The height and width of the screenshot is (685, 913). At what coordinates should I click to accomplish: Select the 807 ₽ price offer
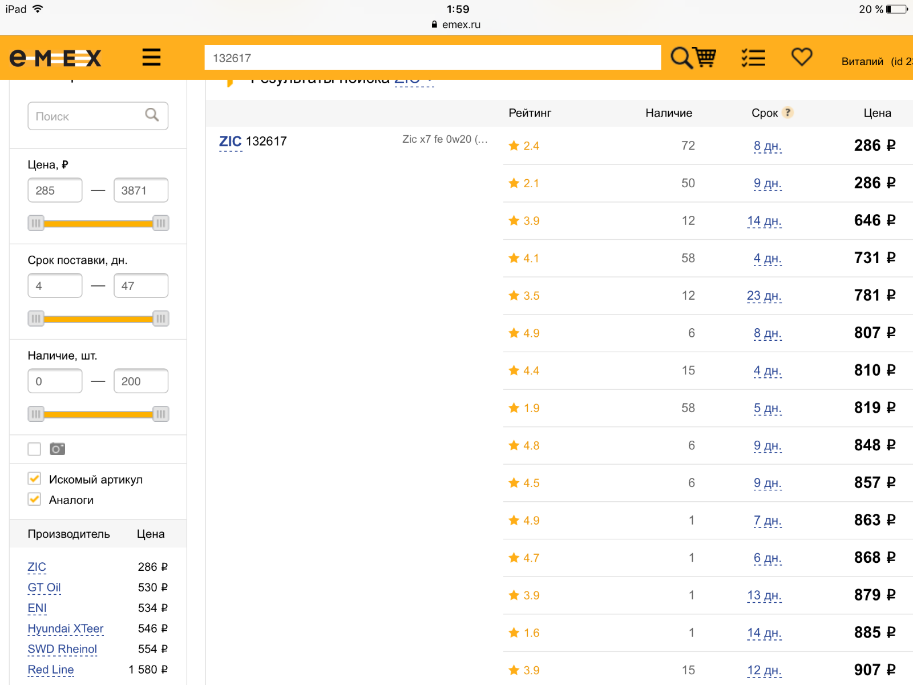click(875, 333)
